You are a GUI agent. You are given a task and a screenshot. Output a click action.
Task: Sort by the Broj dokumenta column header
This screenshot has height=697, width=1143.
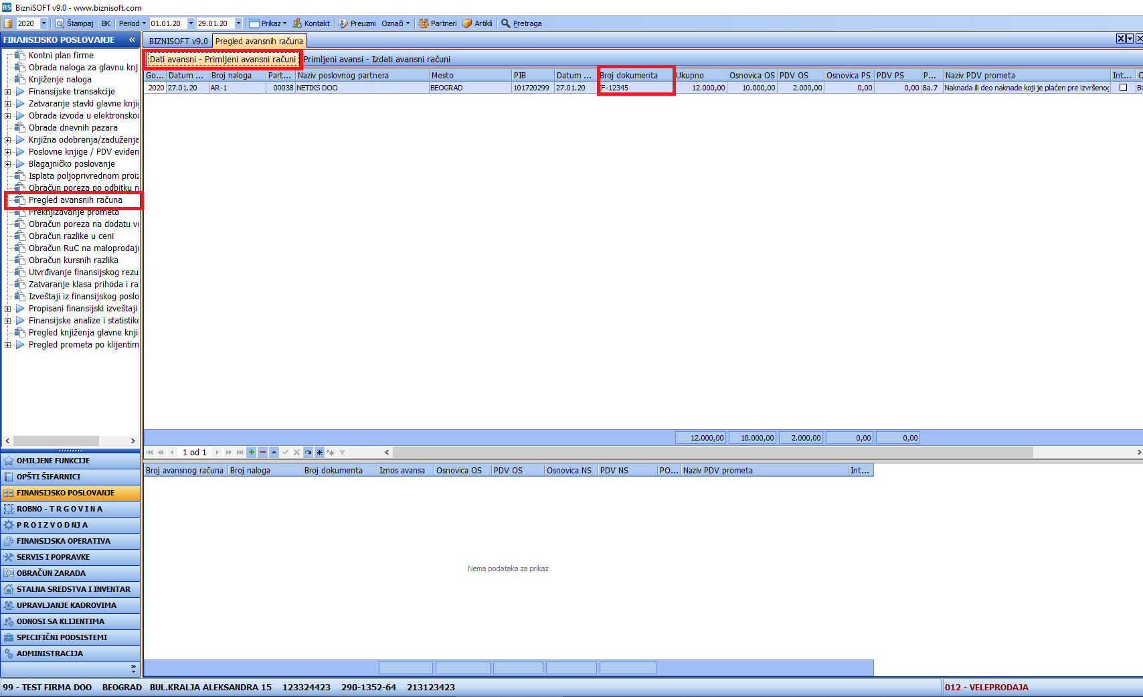point(635,76)
